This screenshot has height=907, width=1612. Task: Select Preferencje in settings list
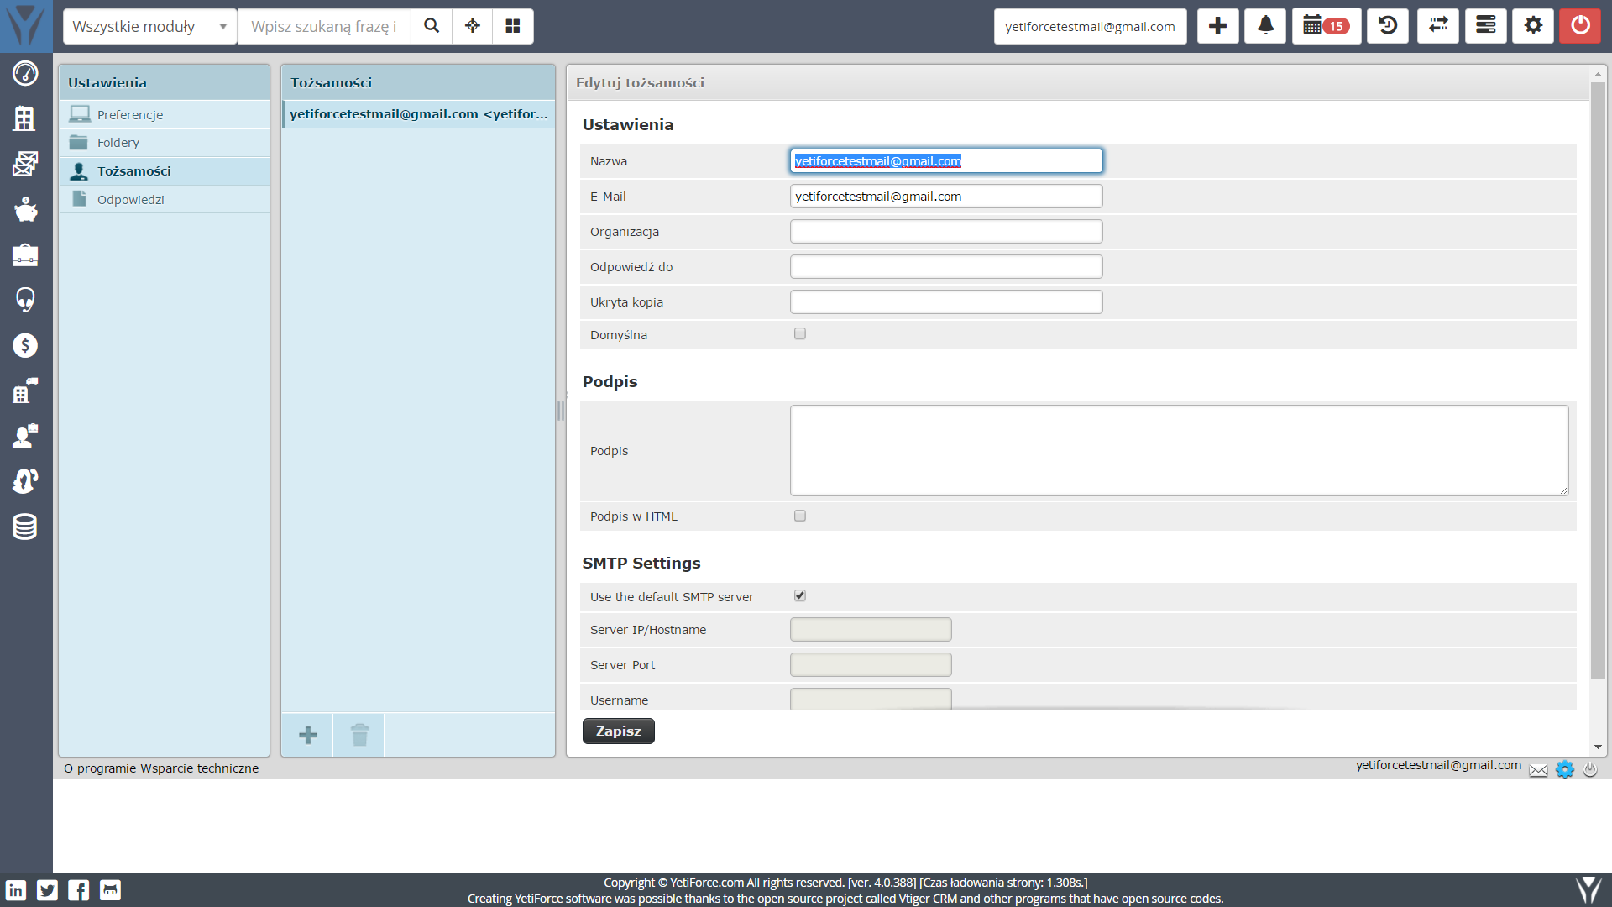click(165, 114)
